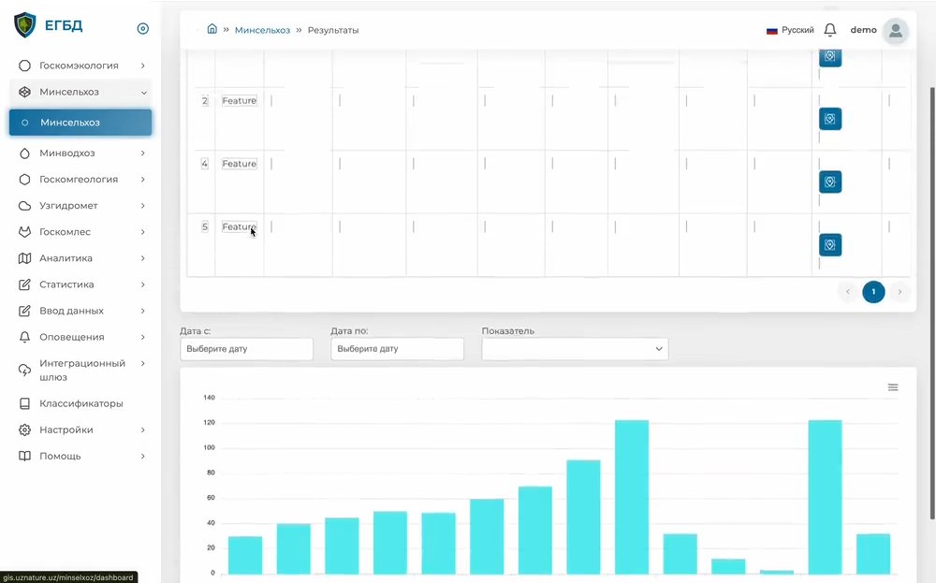Click the Настройки gear icon
The width and height of the screenshot is (936, 583).
[24, 430]
